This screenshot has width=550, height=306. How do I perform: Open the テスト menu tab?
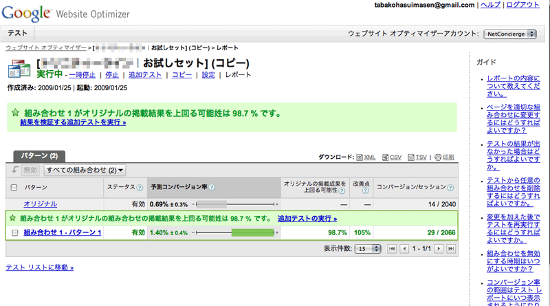tap(17, 33)
